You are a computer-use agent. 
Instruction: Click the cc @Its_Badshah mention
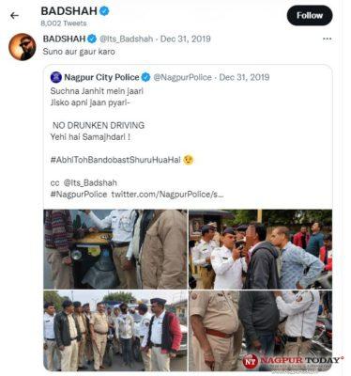coord(90,183)
